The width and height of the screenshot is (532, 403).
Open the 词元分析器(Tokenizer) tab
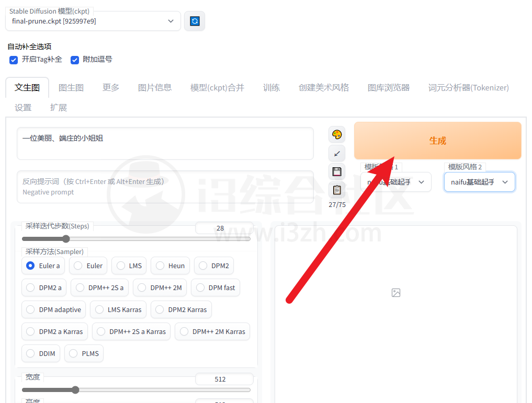click(x=469, y=88)
